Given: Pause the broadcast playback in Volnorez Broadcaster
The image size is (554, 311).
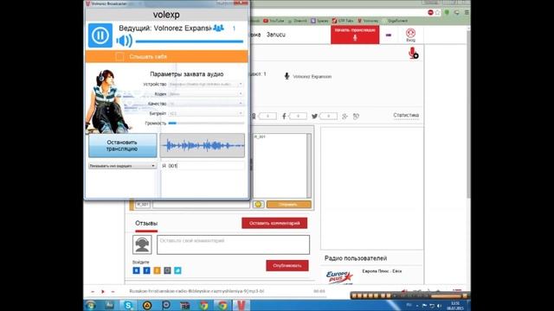Looking at the screenshot, I should pyautogui.click(x=100, y=35).
